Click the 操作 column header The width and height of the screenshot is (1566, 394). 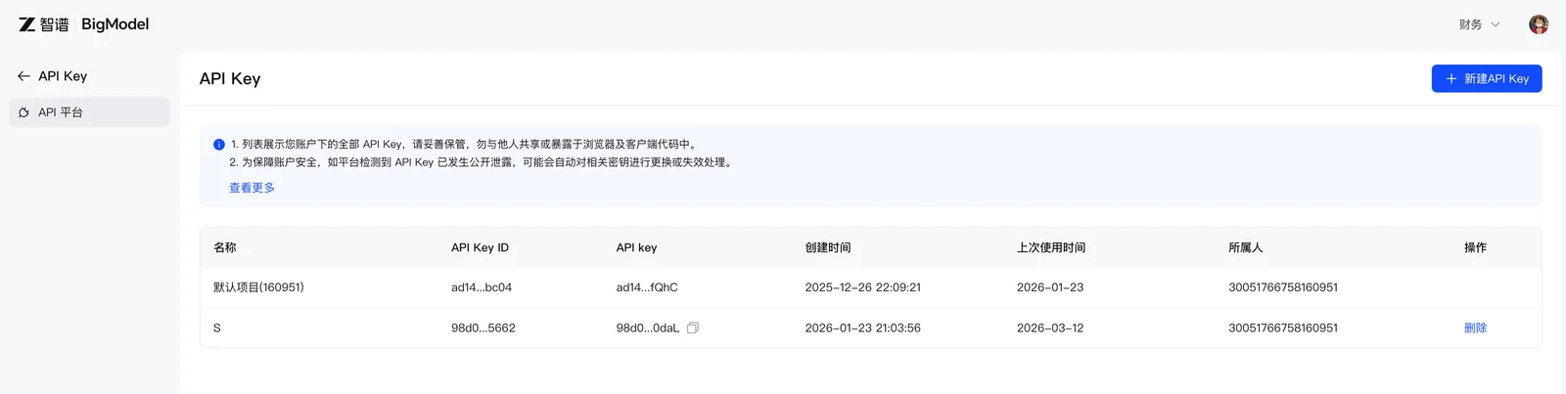coord(1475,248)
